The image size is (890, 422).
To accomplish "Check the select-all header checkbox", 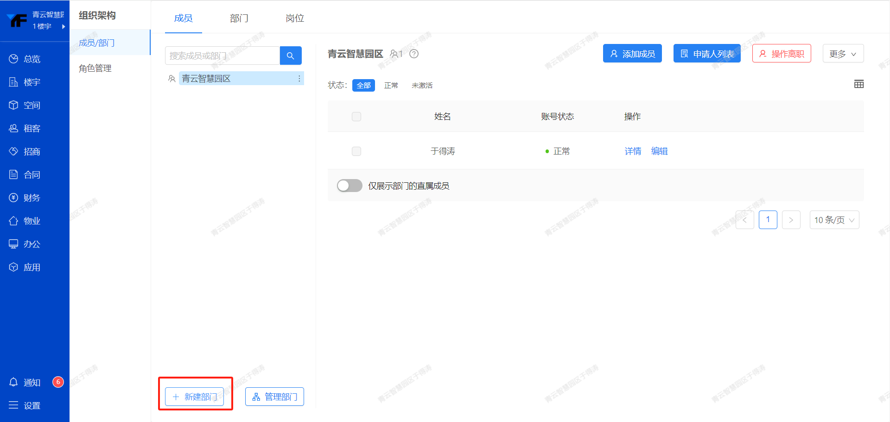I will (x=356, y=117).
